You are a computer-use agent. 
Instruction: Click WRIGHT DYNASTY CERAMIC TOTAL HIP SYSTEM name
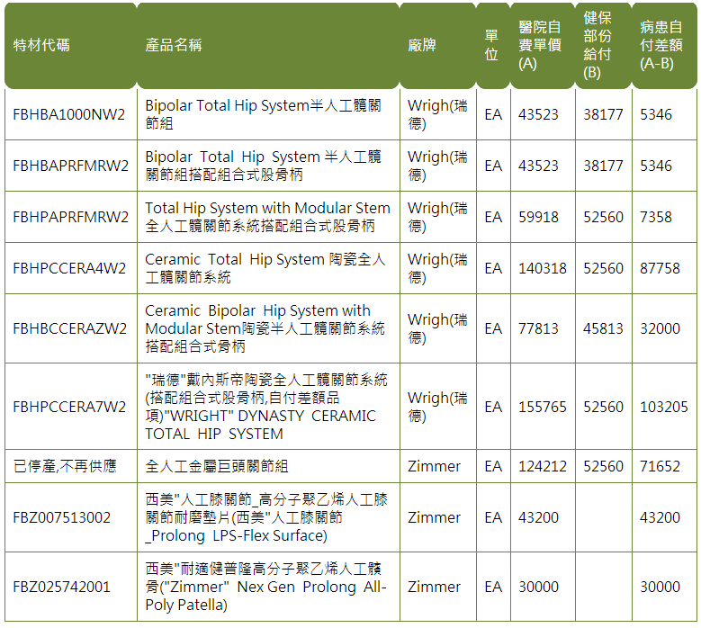point(266,407)
